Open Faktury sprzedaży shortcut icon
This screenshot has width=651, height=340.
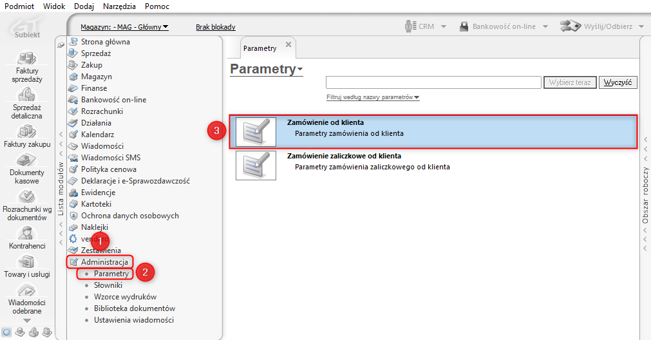[27, 58]
